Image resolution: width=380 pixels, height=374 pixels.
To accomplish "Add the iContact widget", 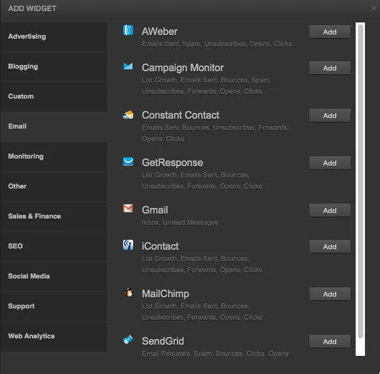I will [x=329, y=247].
